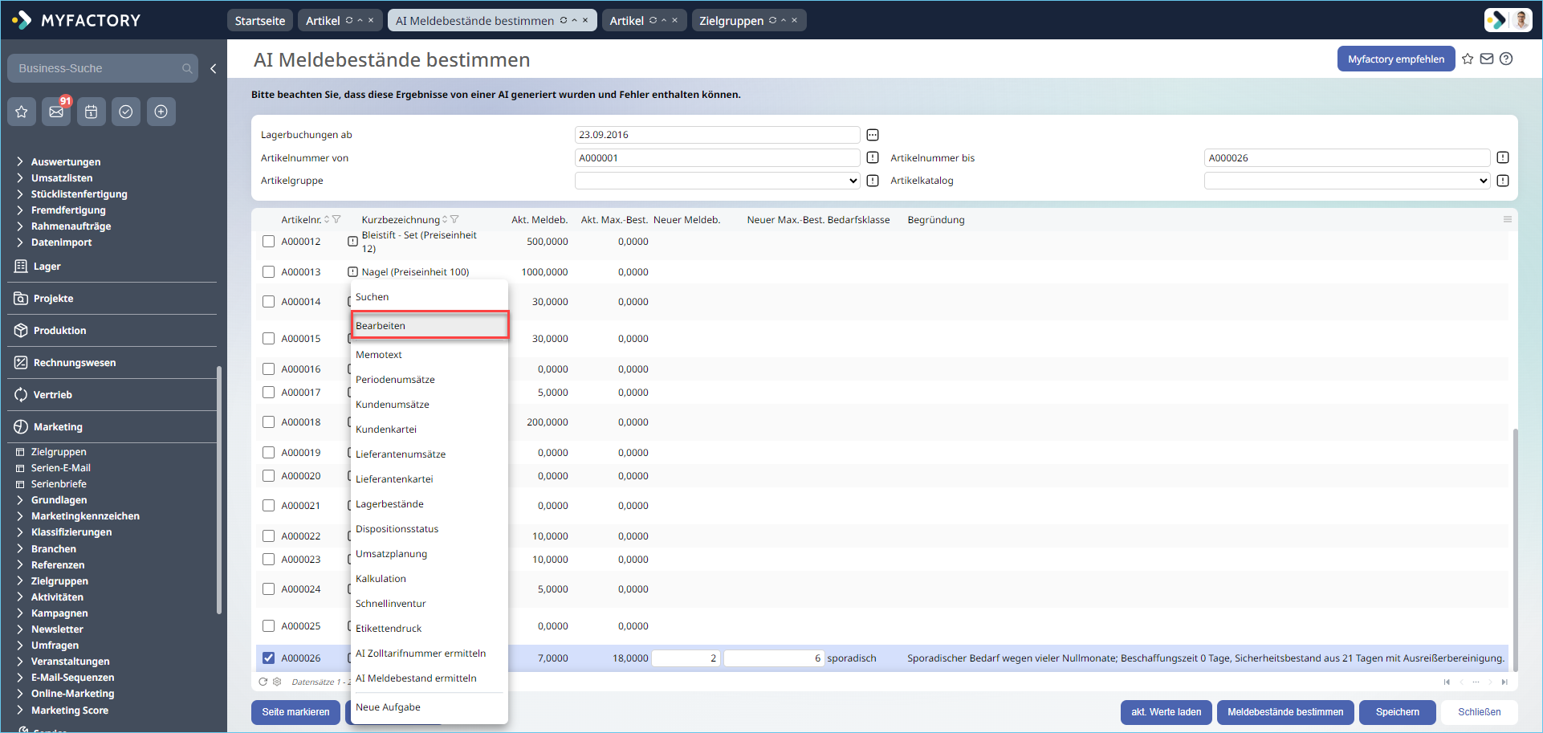
Task: Check the box for article A000025
Action: 268,626
